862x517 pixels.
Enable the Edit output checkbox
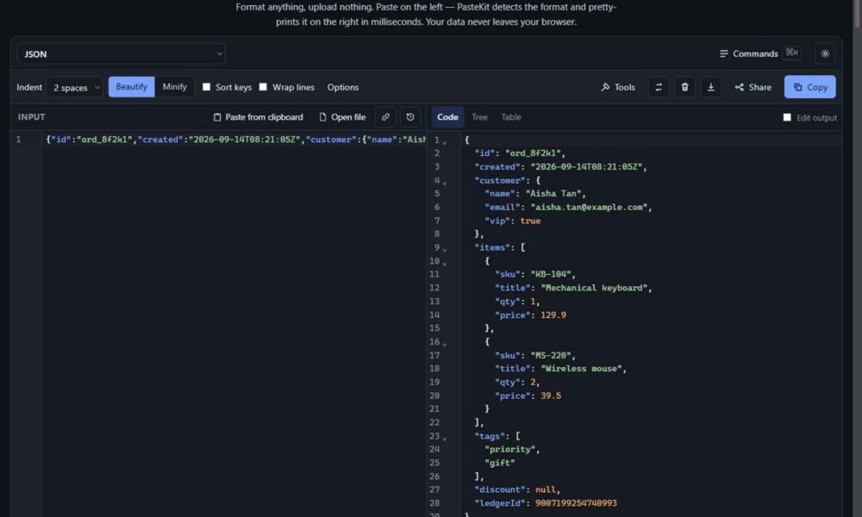[x=787, y=117]
